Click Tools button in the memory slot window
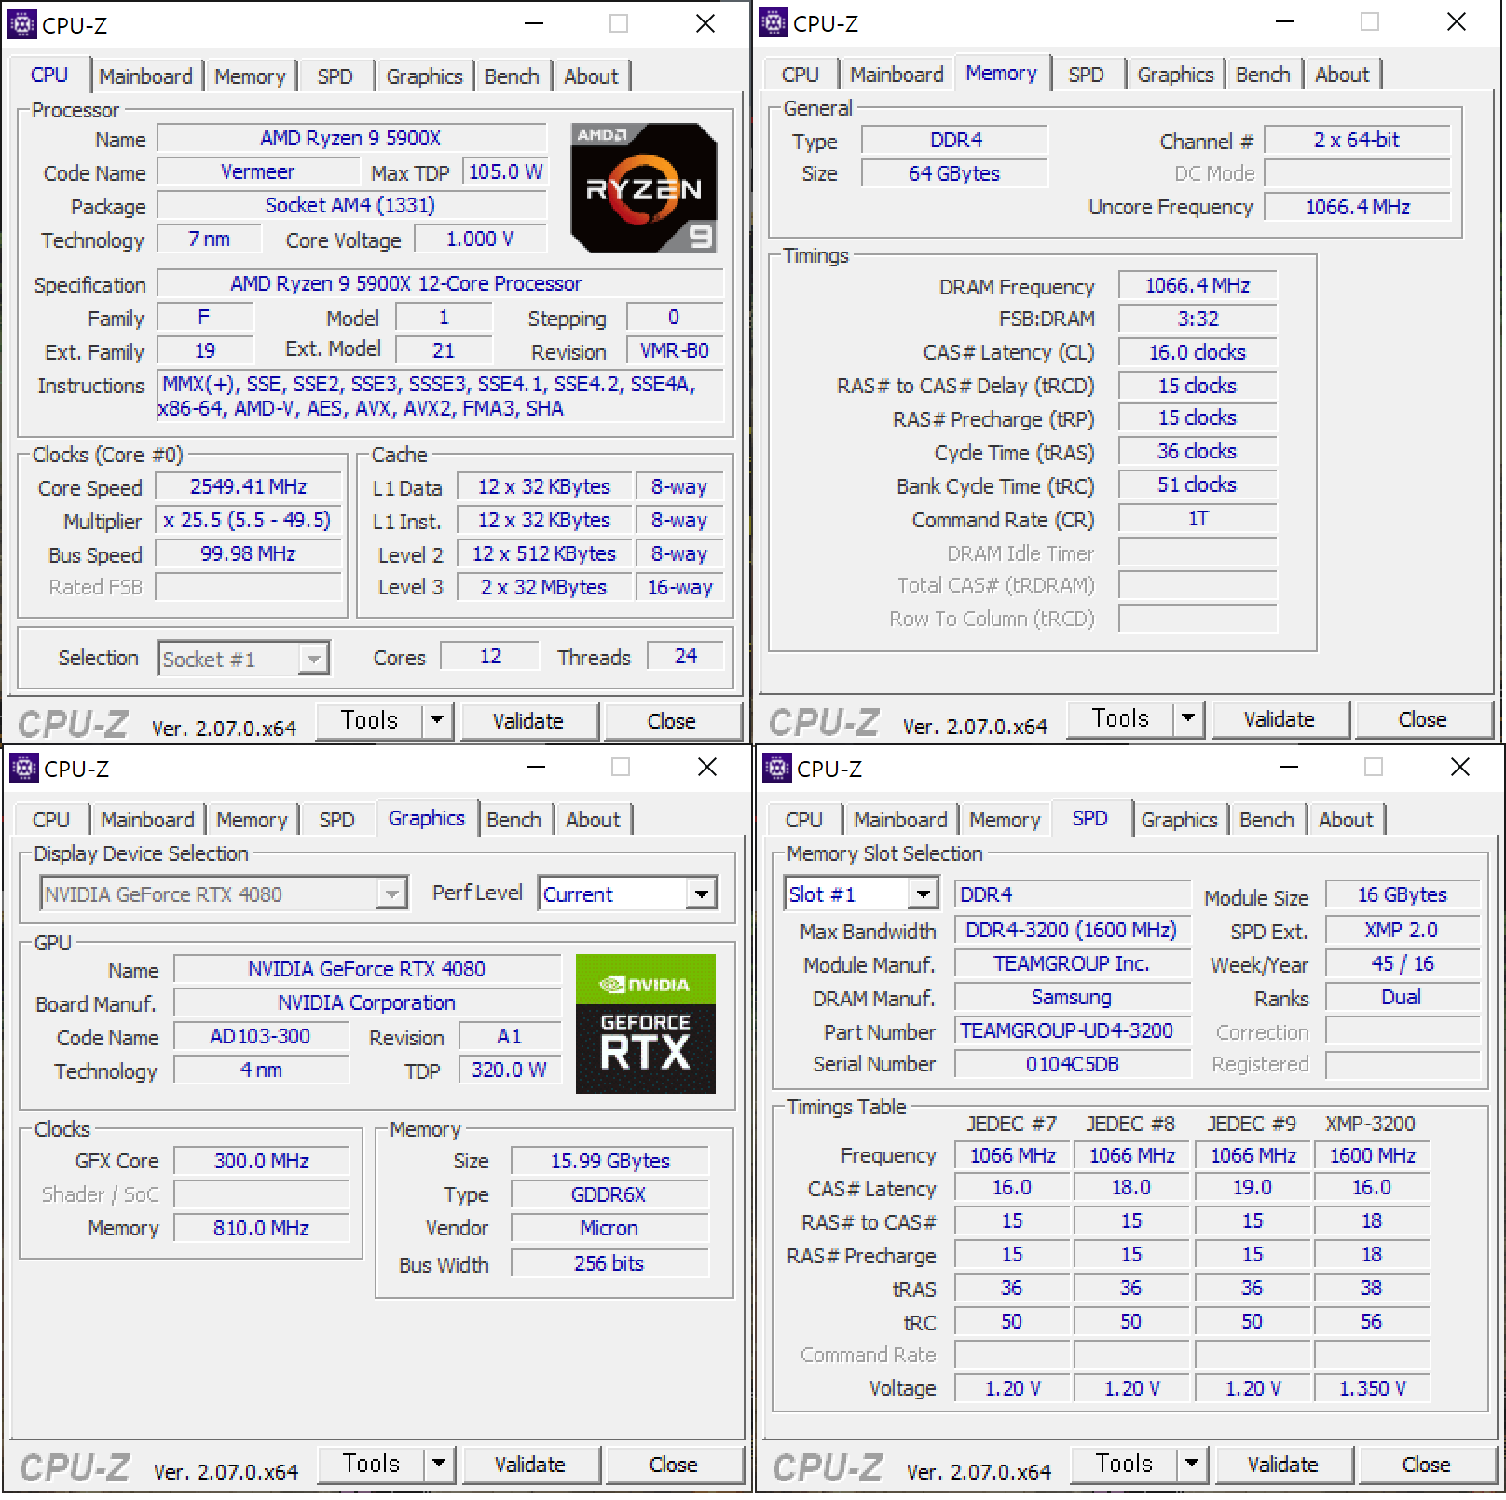This screenshot has width=1506, height=1500. [x=1124, y=1464]
